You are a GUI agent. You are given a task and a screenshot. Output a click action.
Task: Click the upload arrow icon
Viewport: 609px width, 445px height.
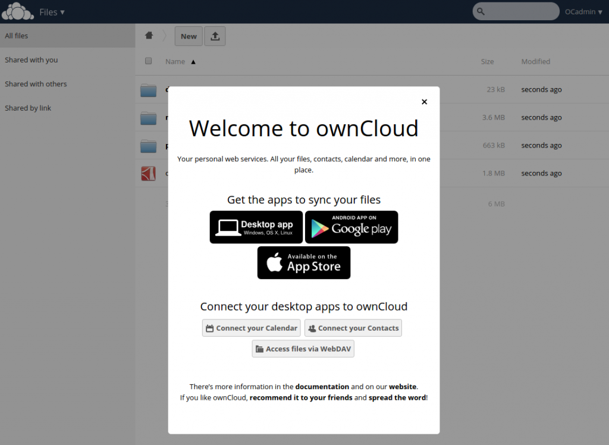coord(215,36)
